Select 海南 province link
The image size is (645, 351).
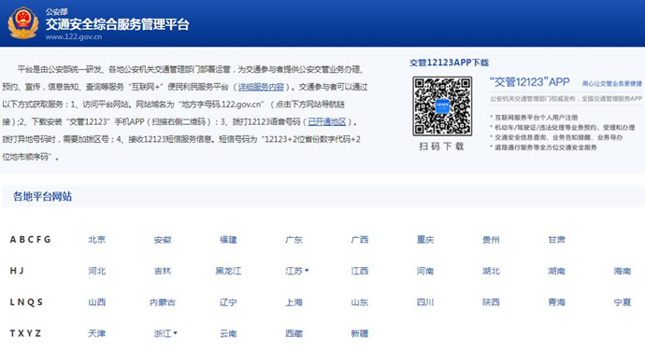pyautogui.click(x=622, y=271)
